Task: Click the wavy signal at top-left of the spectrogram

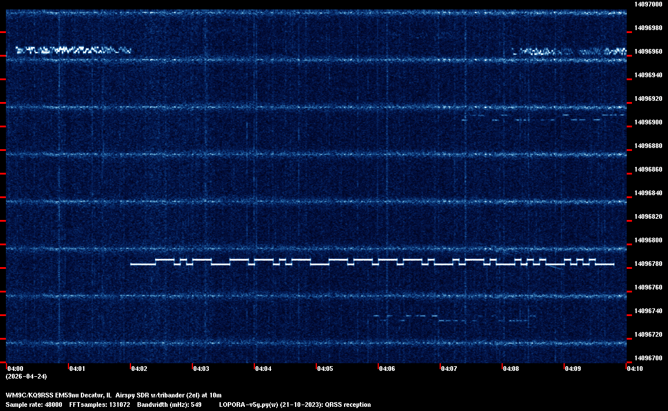Action: 72,50
